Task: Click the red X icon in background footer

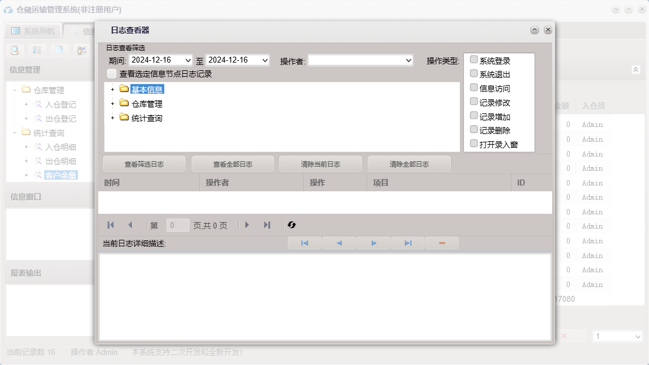Action: click(564, 336)
